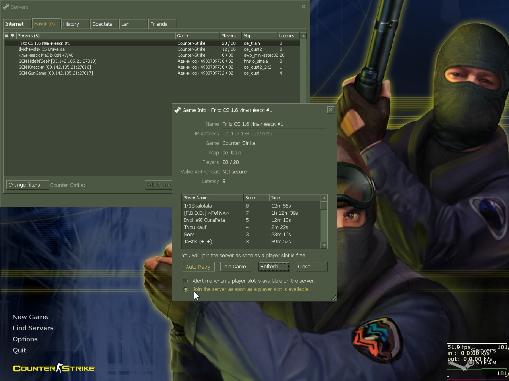Click the Steam logo in Game Info title bar
This screenshot has width=509, height=381.
[x=177, y=110]
